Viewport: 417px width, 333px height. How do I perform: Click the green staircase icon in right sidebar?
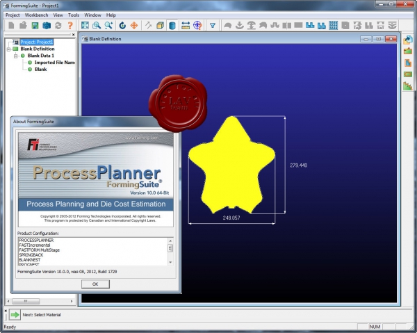pos(408,86)
